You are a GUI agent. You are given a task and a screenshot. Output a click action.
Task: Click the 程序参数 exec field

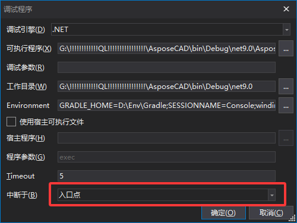(166, 157)
